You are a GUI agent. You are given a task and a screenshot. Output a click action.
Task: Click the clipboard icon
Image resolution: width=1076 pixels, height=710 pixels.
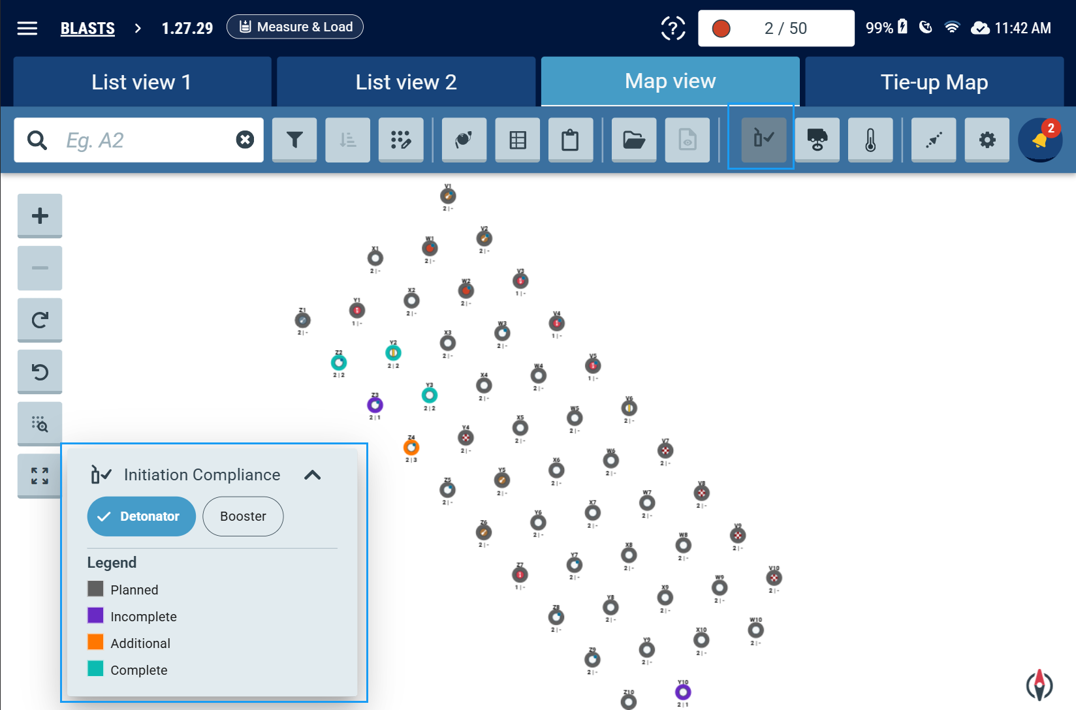coord(571,140)
